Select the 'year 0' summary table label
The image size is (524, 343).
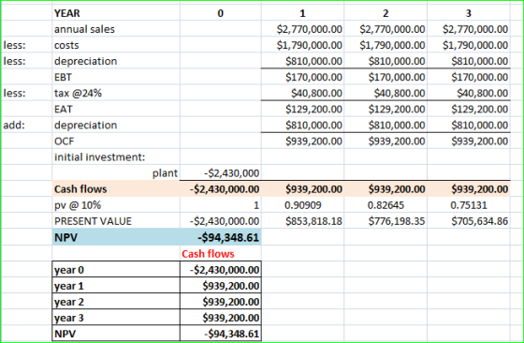tap(116, 270)
